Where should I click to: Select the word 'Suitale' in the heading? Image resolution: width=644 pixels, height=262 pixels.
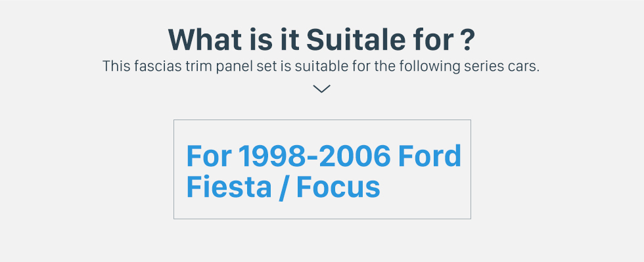coord(354,39)
